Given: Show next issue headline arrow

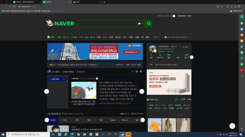Looking at the screenshot, I should (x=188, y=65).
